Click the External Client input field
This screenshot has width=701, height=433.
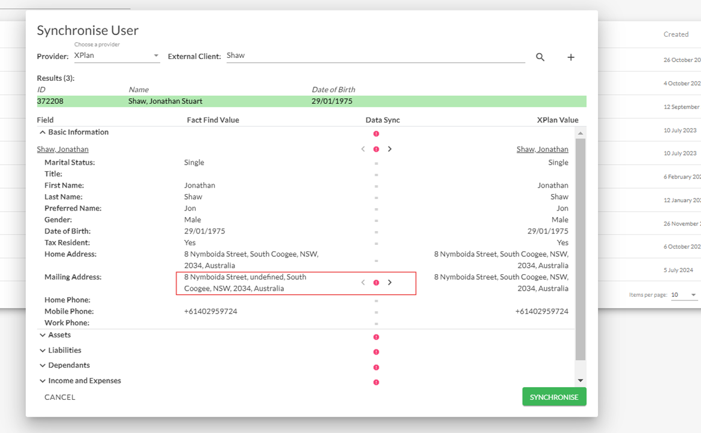(x=376, y=56)
